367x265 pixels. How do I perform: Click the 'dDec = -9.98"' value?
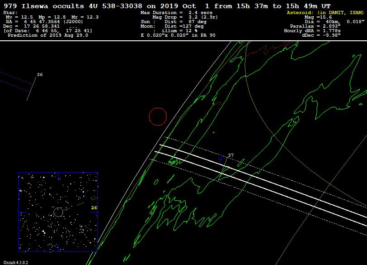(321, 35)
